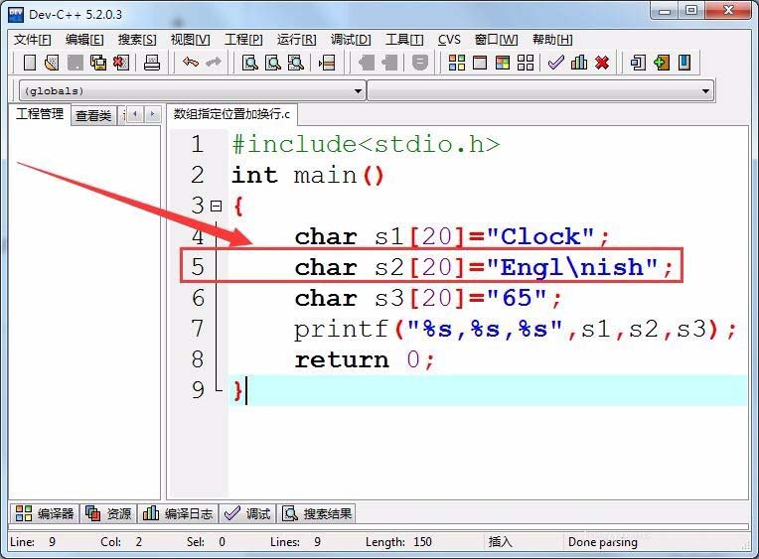This screenshot has height=559, width=759.
Task: Click the Close file icon with red X
Action: click(x=121, y=63)
